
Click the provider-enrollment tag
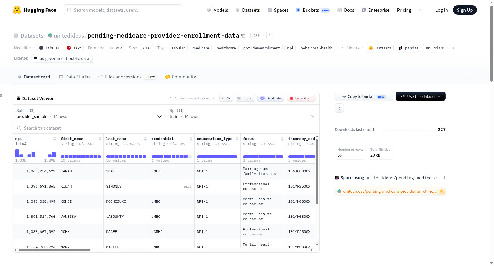[x=262, y=48]
